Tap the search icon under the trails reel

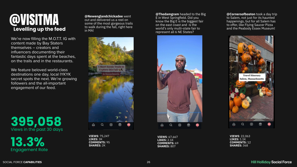pyautogui.click(x=102, y=125)
